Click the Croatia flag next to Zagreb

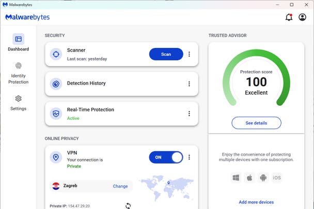(x=56, y=186)
